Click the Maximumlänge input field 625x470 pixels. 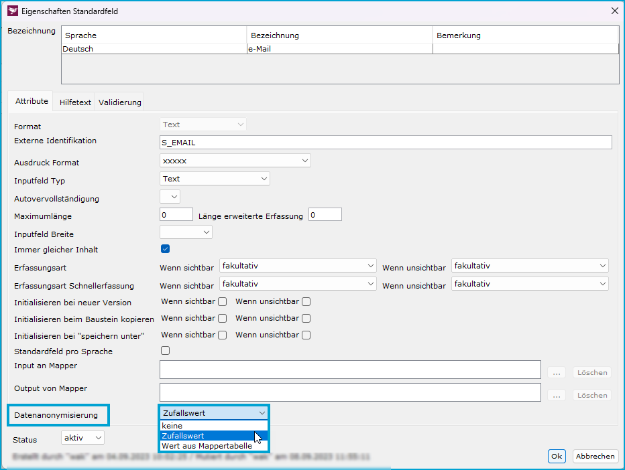tap(176, 215)
